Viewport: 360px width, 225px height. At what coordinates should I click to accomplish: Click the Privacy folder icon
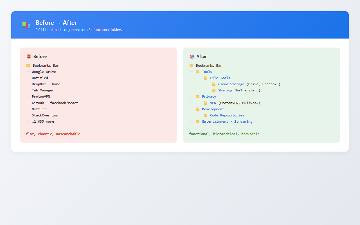click(197, 96)
